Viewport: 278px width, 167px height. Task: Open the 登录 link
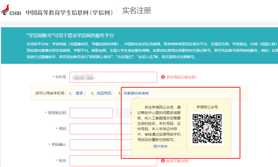[79, 93]
